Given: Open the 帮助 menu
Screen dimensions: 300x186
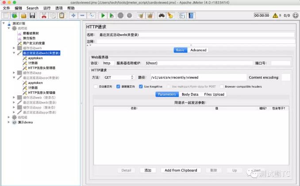Looking at the screenshot, I should [71, 8].
